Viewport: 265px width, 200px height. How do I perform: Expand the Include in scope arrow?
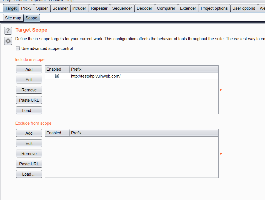pyautogui.click(x=221, y=90)
